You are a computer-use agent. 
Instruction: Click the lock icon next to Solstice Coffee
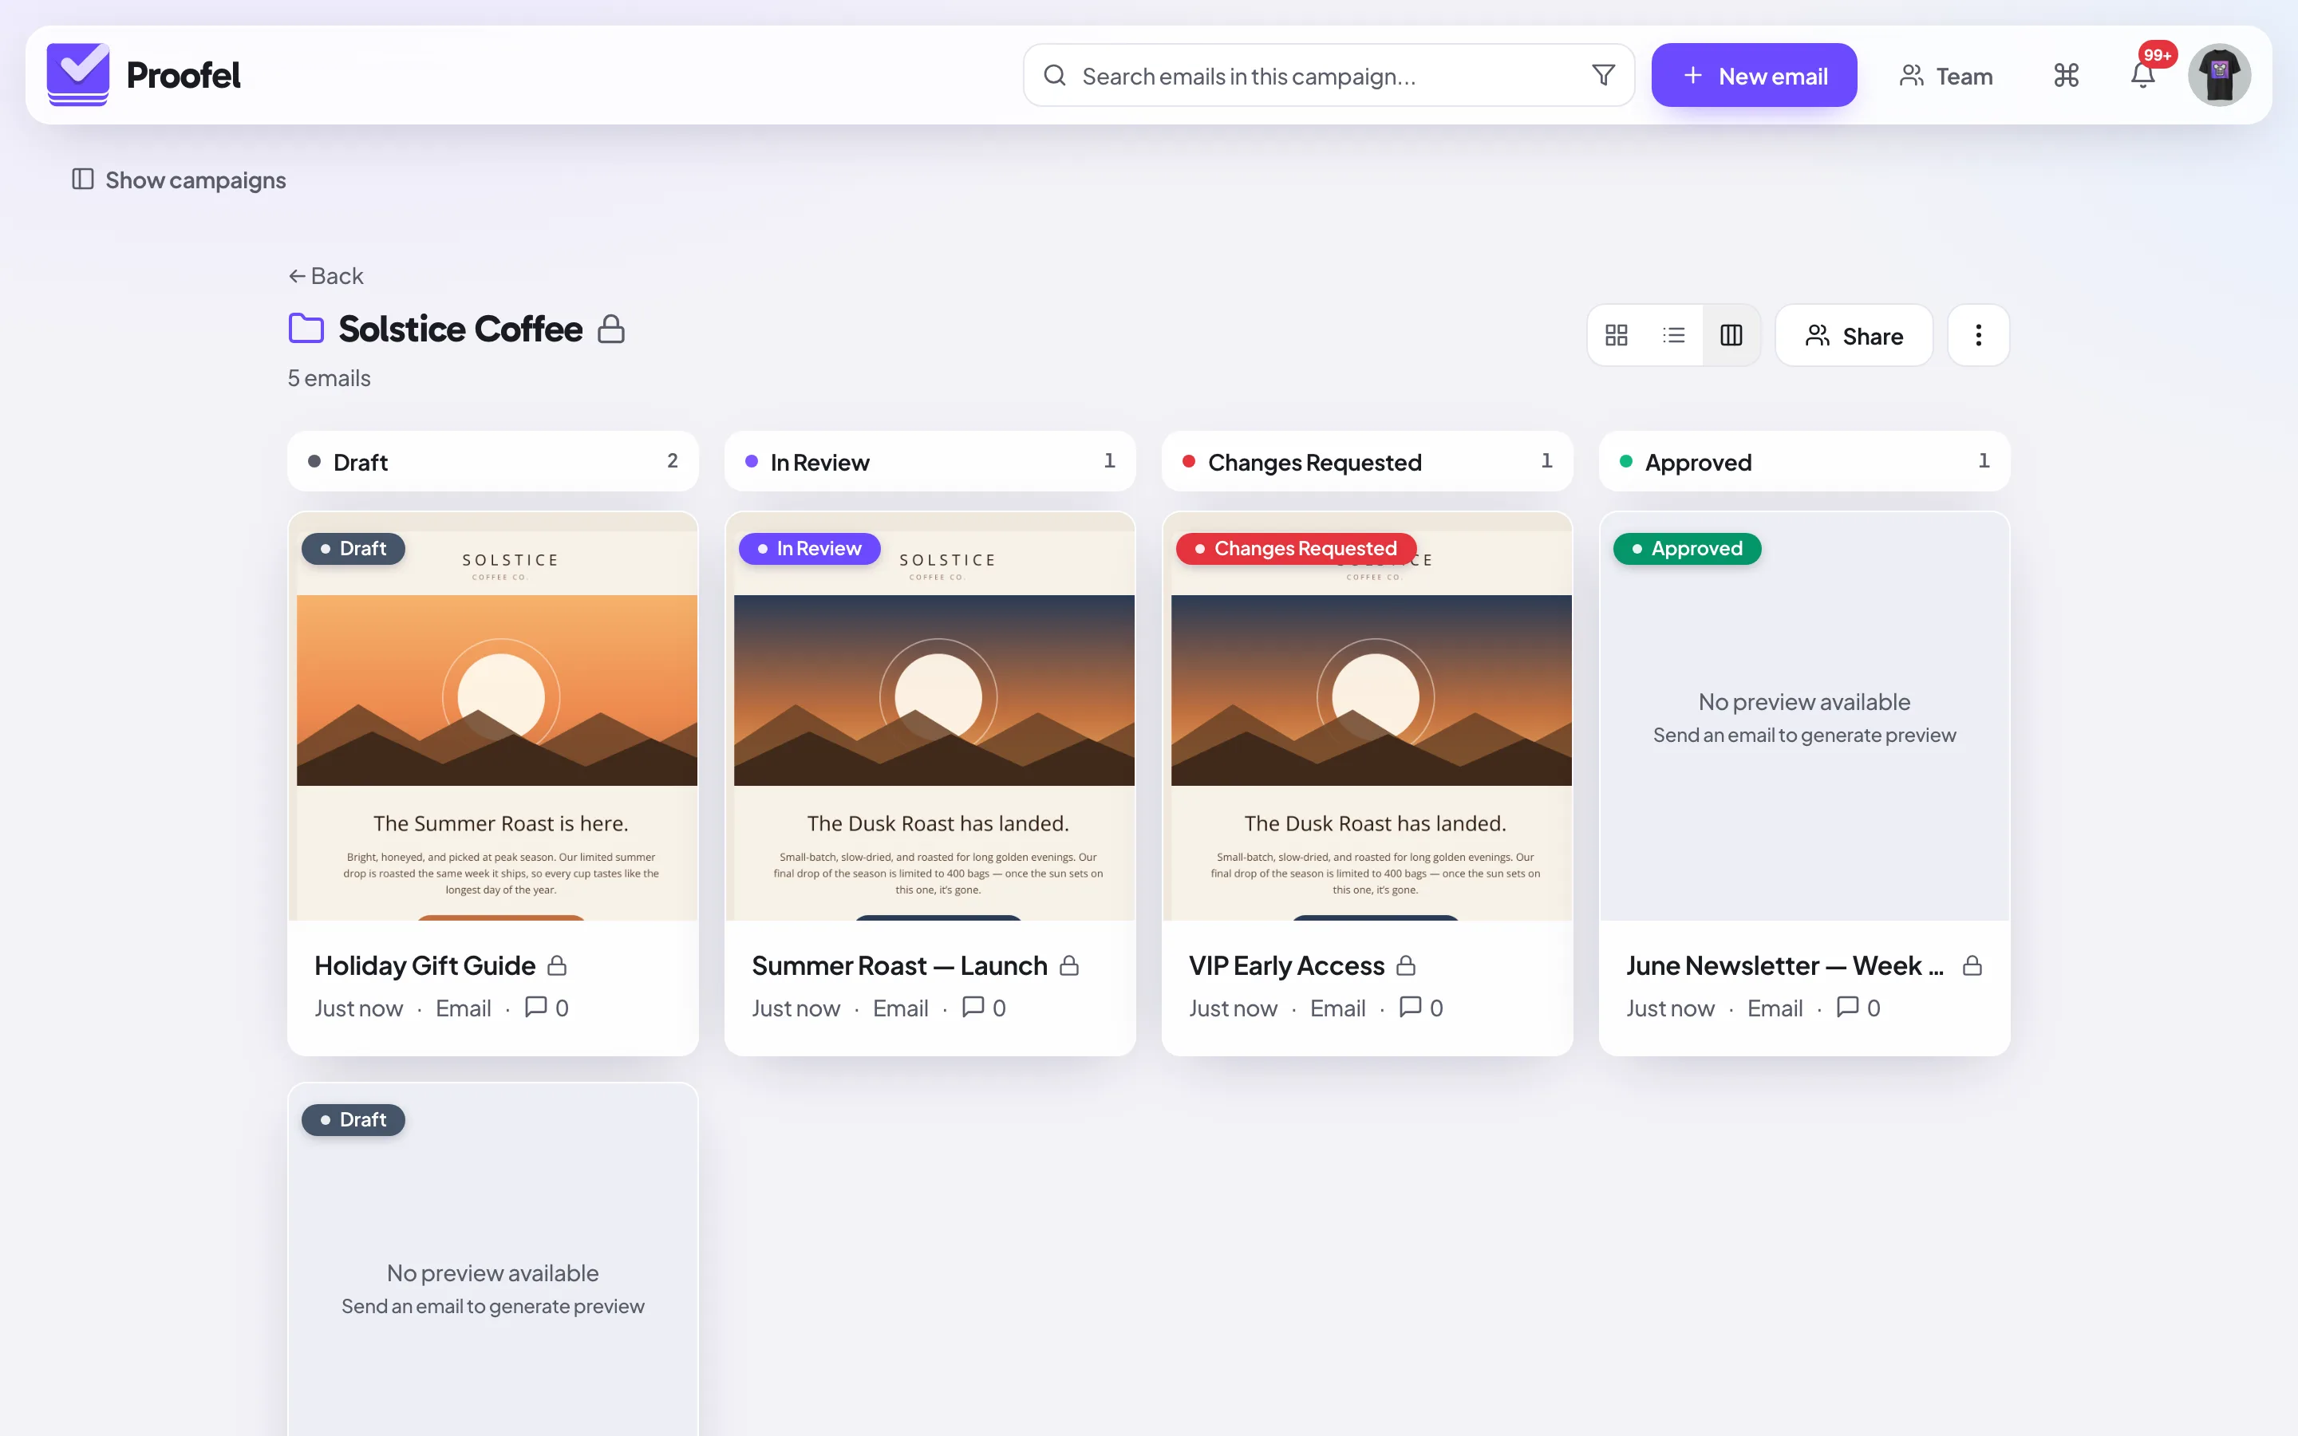(610, 329)
